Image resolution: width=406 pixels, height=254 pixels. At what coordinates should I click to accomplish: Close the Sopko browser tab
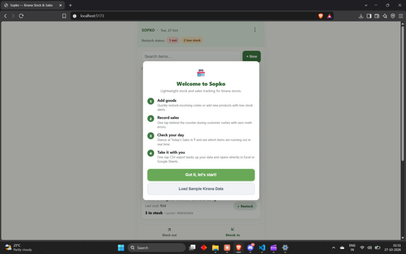pos(60,5)
